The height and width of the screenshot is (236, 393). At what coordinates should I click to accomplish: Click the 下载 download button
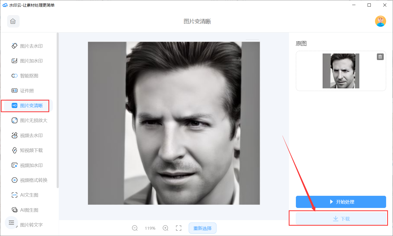pos(341,219)
